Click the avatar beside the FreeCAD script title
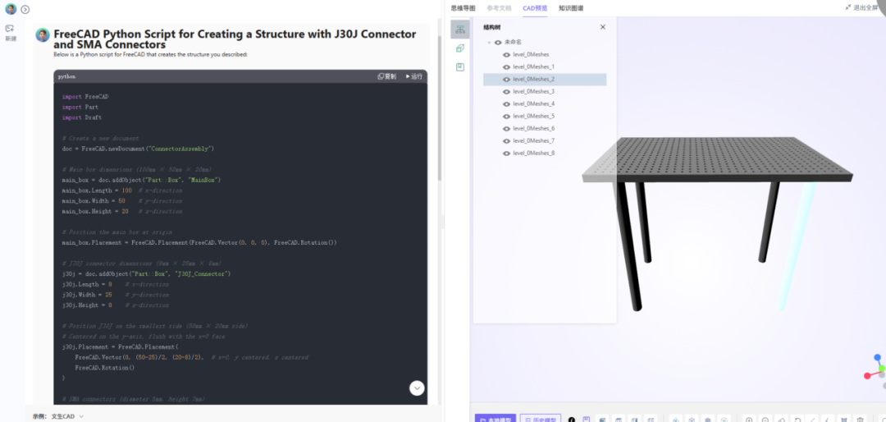The height and width of the screenshot is (422, 886). pyautogui.click(x=43, y=35)
